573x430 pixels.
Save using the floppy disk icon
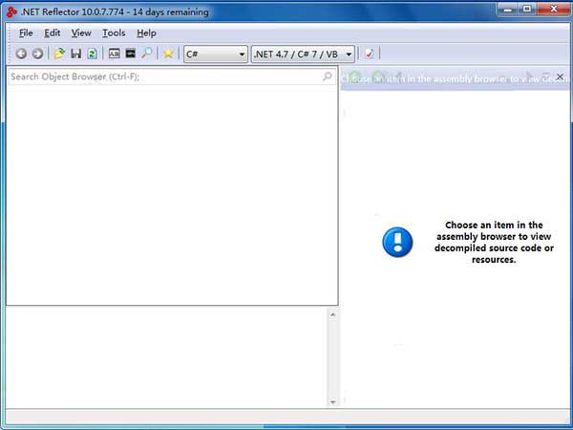(x=76, y=54)
